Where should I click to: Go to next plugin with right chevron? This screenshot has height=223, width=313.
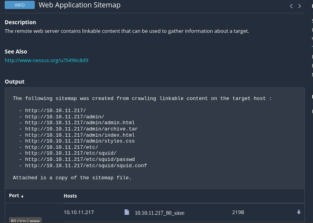[x=300, y=6]
